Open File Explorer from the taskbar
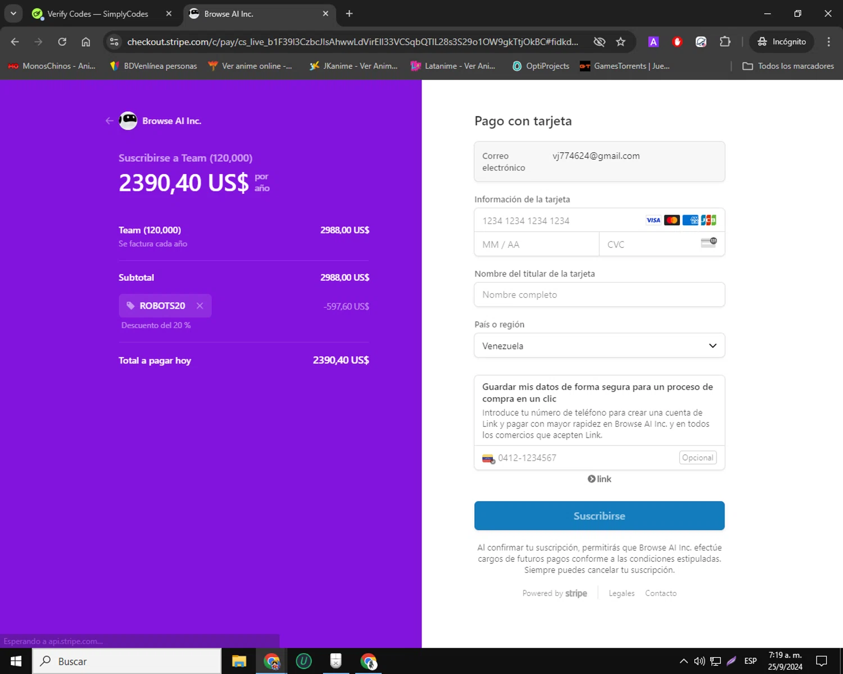 [239, 661]
